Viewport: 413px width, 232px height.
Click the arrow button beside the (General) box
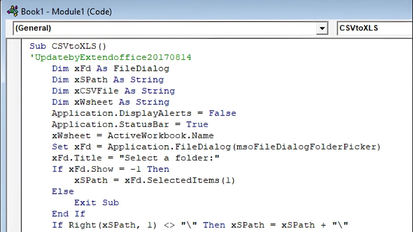(322, 28)
